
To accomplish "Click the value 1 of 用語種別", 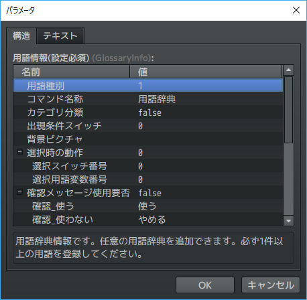I will tap(140, 86).
